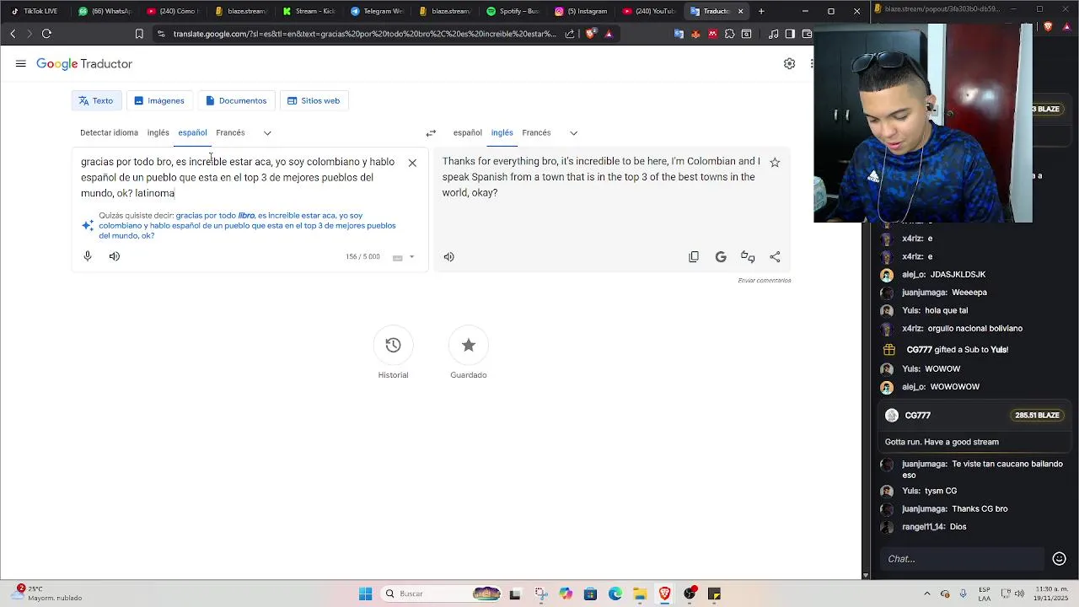Viewport: 1079px width, 607px height.
Task: Select español as source language
Action: point(192,133)
